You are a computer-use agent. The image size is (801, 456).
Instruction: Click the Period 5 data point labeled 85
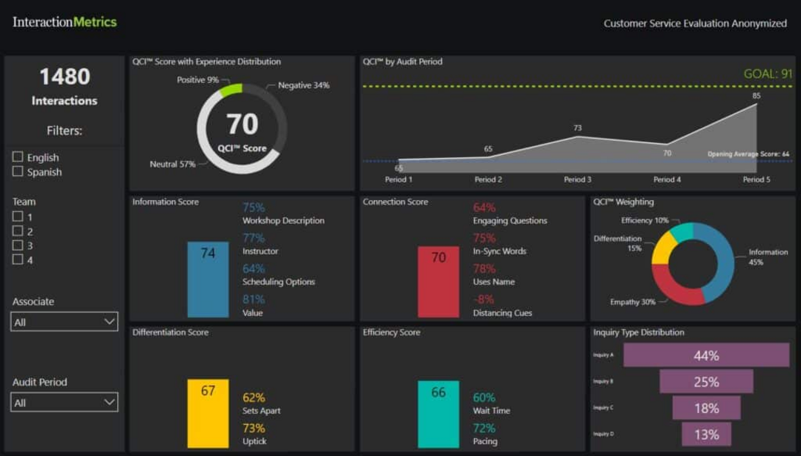[x=756, y=104]
